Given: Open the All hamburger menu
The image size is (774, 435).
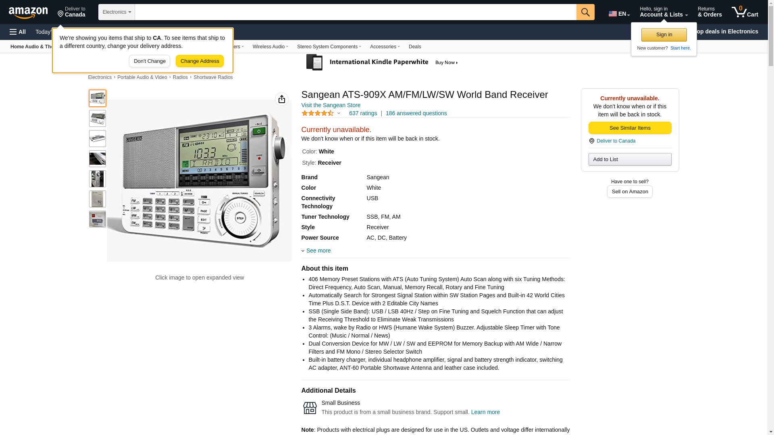Looking at the screenshot, I should coord(18,32).
